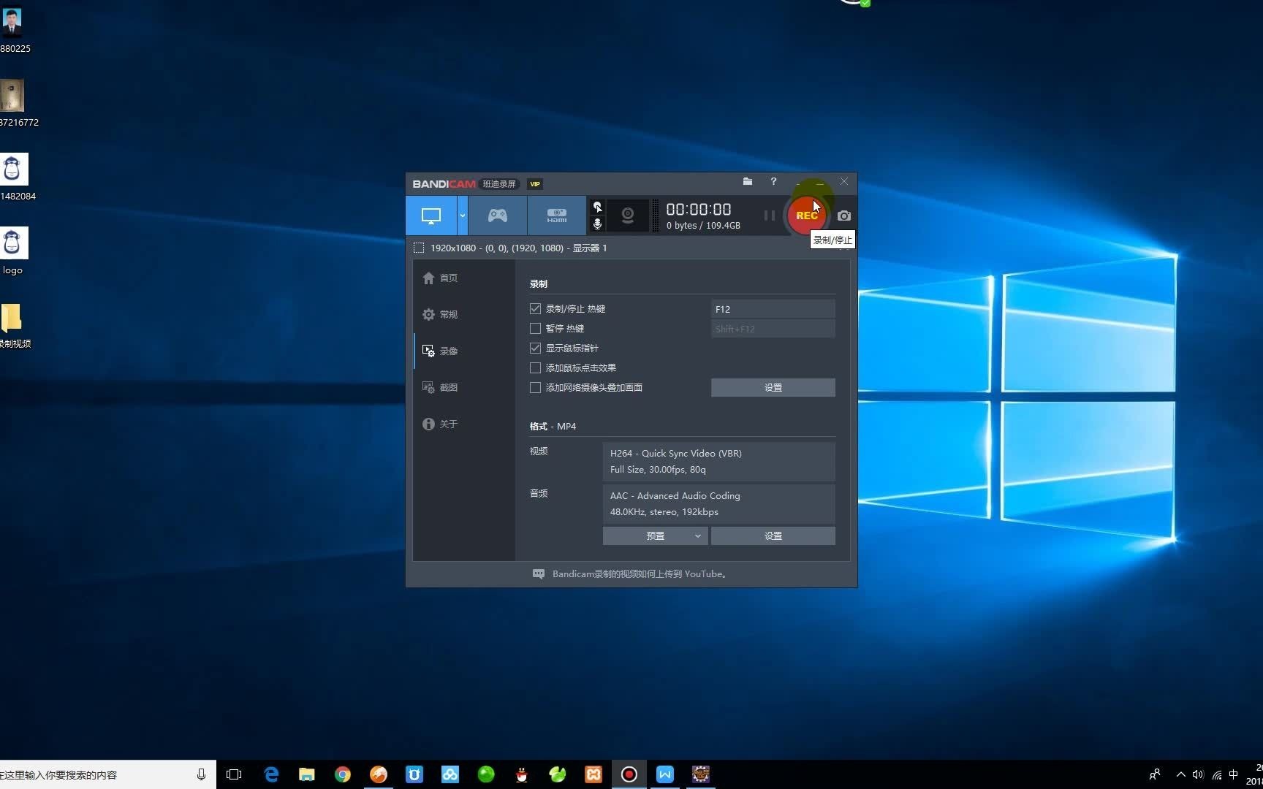1263x789 pixels.
Task: Enable 暂停 热键 checkbox
Action: click(535, 328)
